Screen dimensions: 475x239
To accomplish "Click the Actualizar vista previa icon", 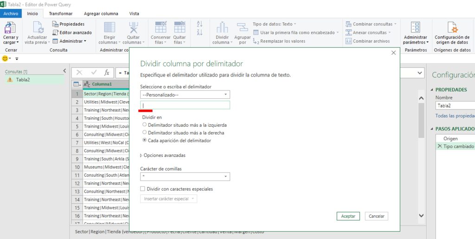I will tap(39, 27).
